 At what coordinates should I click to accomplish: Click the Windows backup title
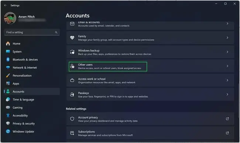89,50
